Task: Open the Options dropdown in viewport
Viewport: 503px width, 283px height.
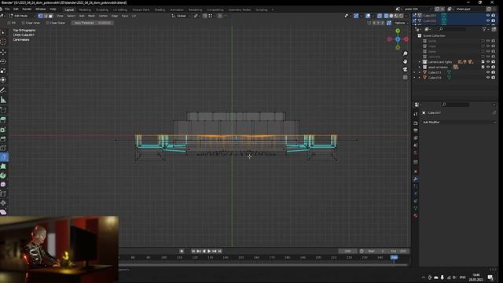Action: click(402, 23)
